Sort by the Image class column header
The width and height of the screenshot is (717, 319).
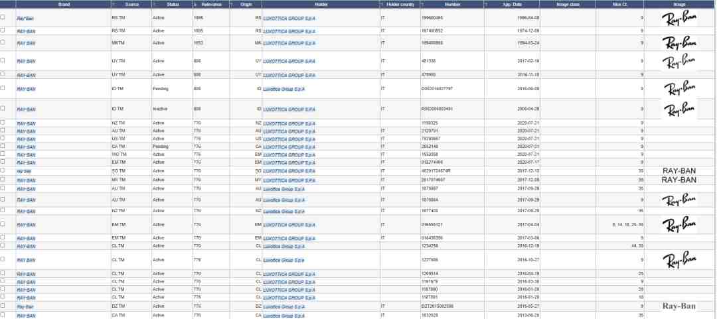point(568,4)
